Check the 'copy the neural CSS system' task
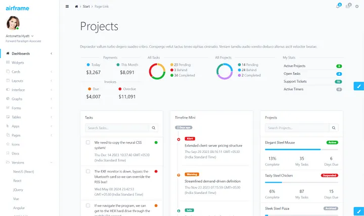The image size is (364, 216). click(88, 142)
